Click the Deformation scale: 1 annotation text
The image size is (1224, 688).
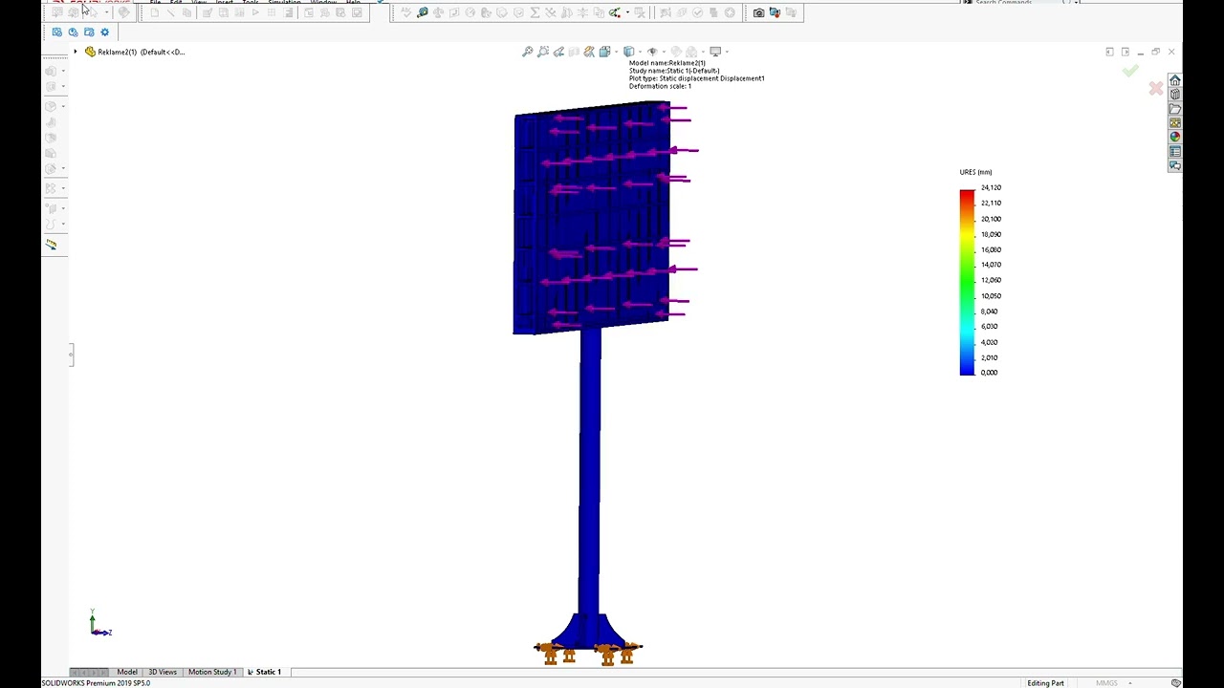660,86
